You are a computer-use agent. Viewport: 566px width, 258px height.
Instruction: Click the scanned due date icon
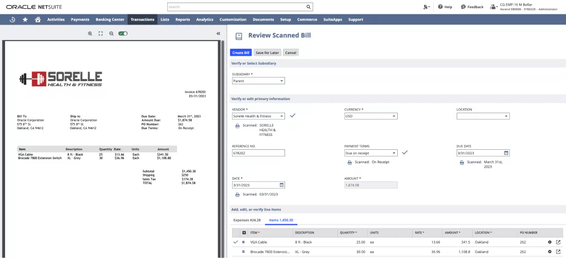pyautogui.click(x=462, y=162)
